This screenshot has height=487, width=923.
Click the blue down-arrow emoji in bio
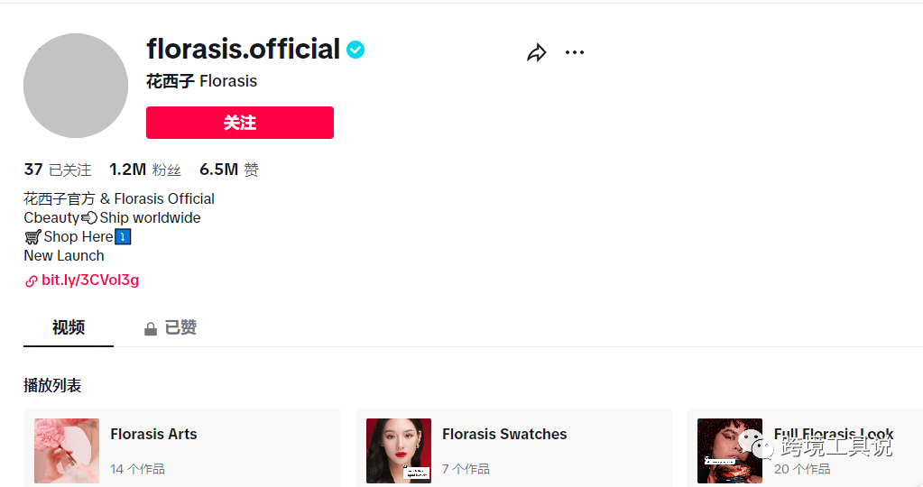(x=124, y=237)
